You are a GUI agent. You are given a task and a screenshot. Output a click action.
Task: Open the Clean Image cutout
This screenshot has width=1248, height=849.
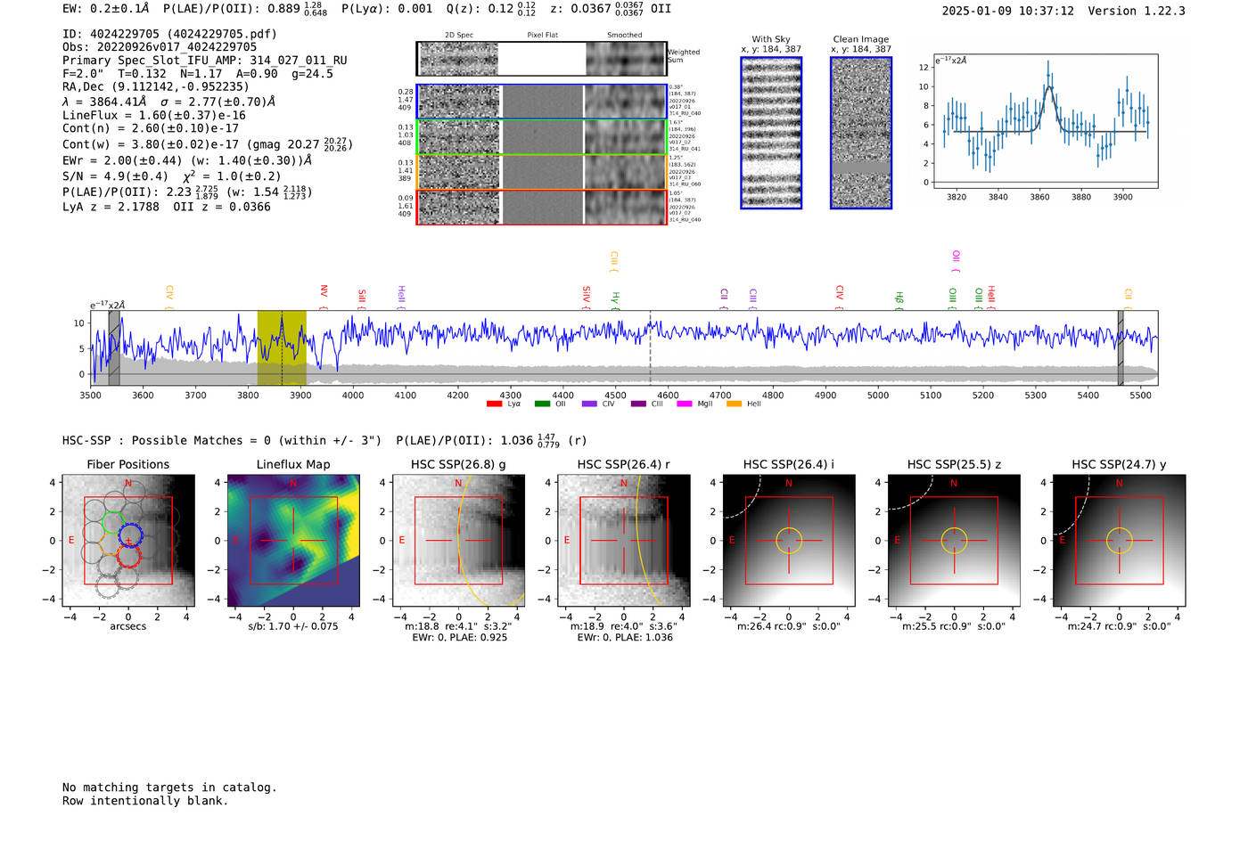861,133
